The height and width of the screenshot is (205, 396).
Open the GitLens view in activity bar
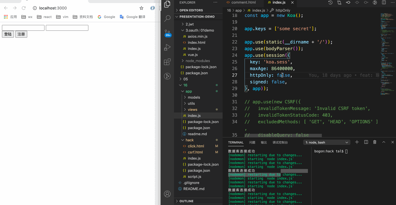[167, 76]
